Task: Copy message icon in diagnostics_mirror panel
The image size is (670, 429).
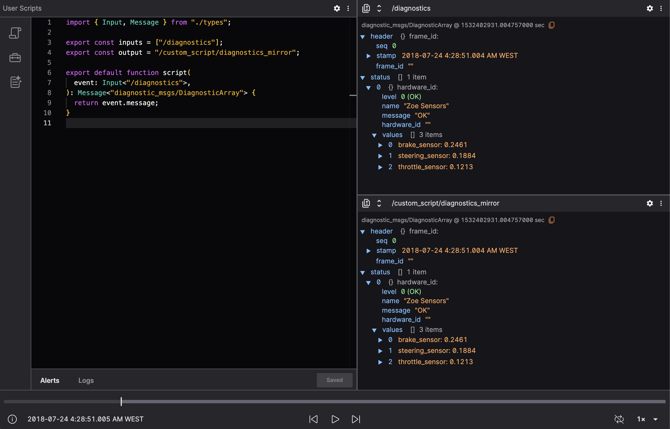Action: pos(552,220)
